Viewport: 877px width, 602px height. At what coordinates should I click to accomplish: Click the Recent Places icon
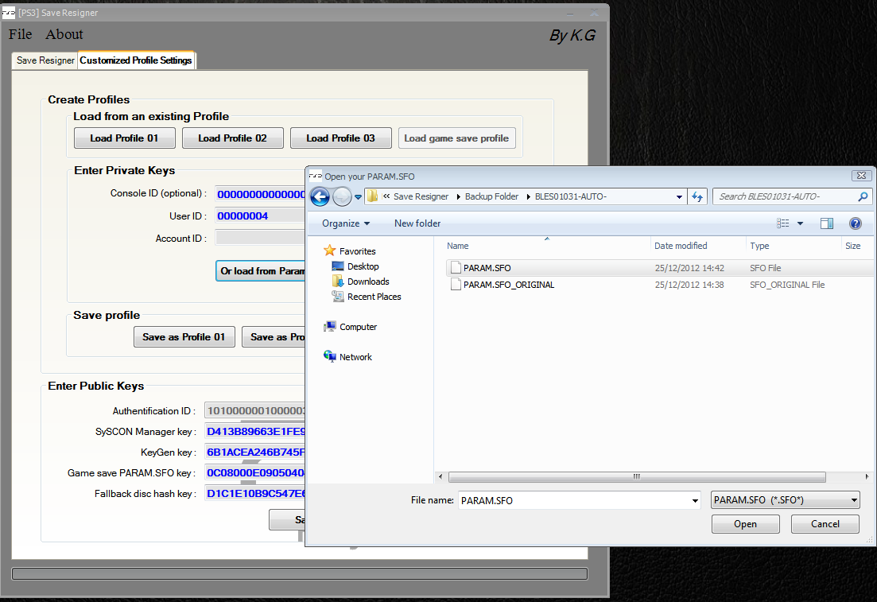[x=338, y=296]
